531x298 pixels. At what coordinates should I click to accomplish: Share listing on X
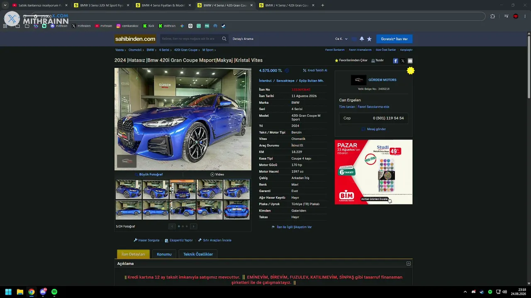pos(403,61)
